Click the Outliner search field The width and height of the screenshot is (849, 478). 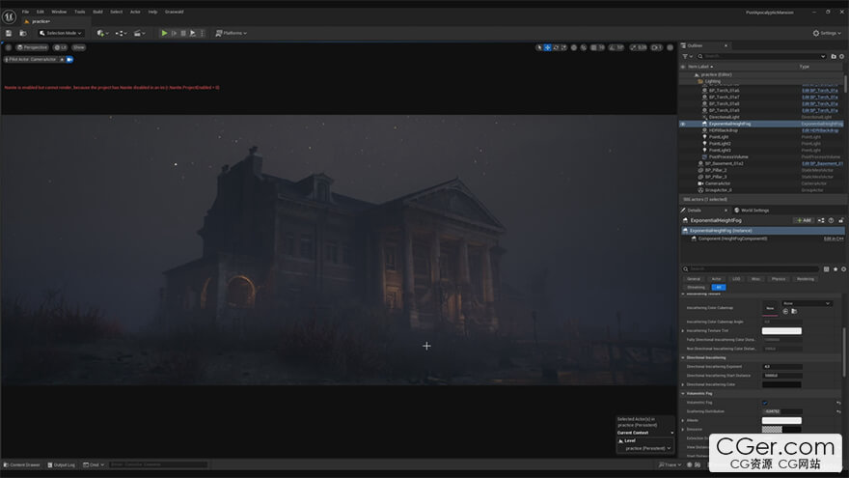point(757,56)
